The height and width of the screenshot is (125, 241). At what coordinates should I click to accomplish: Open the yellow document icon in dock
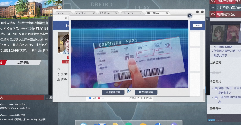115,124
